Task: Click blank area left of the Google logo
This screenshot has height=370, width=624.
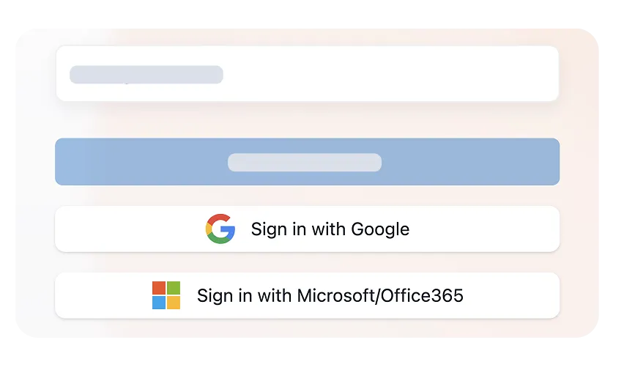Action: 130,229
